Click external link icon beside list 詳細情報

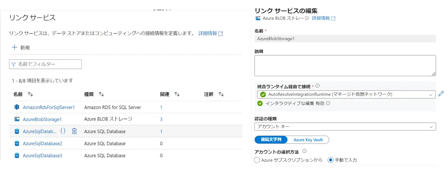[x=221, y=34]
